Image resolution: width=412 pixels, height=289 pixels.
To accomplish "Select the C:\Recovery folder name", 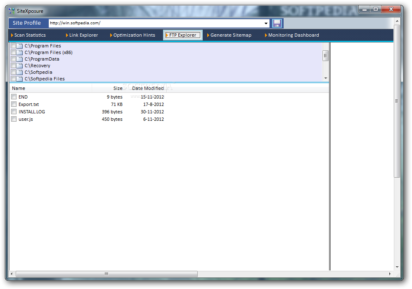I will (37, 66).
